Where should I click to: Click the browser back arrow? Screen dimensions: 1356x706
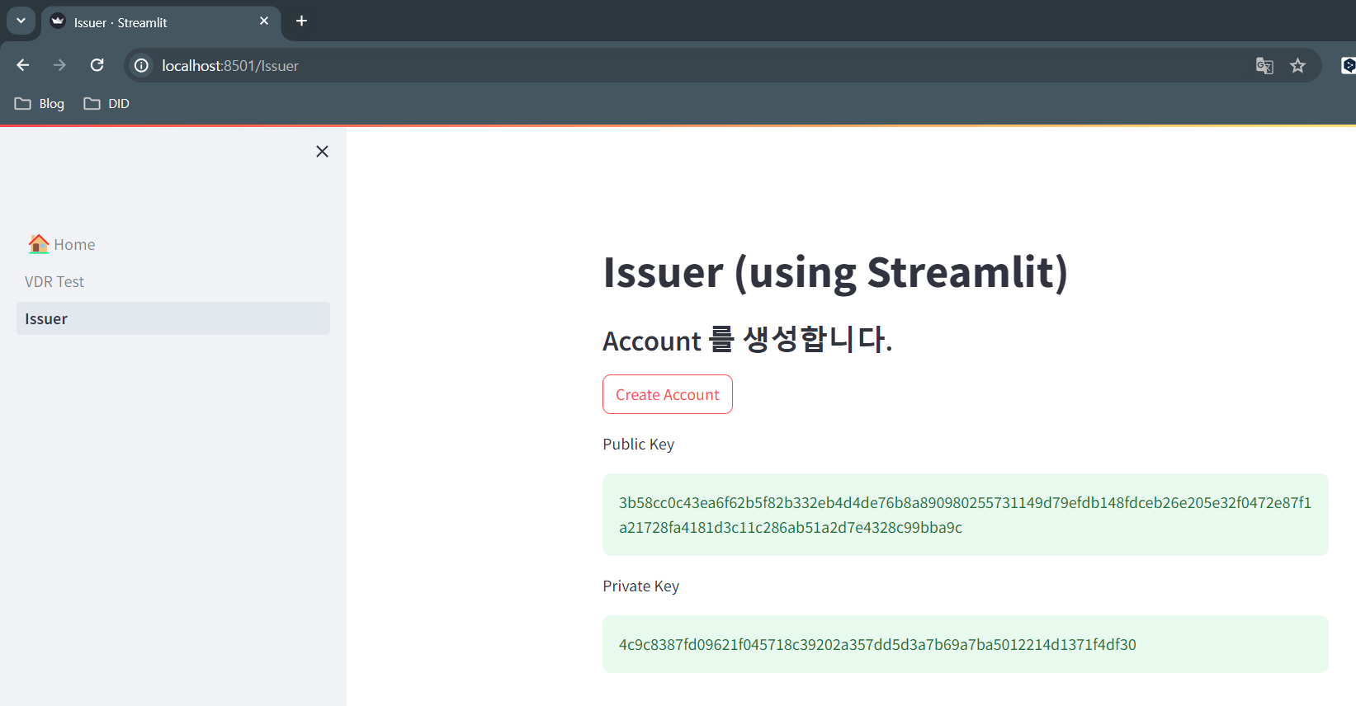(x=23, y=65)
